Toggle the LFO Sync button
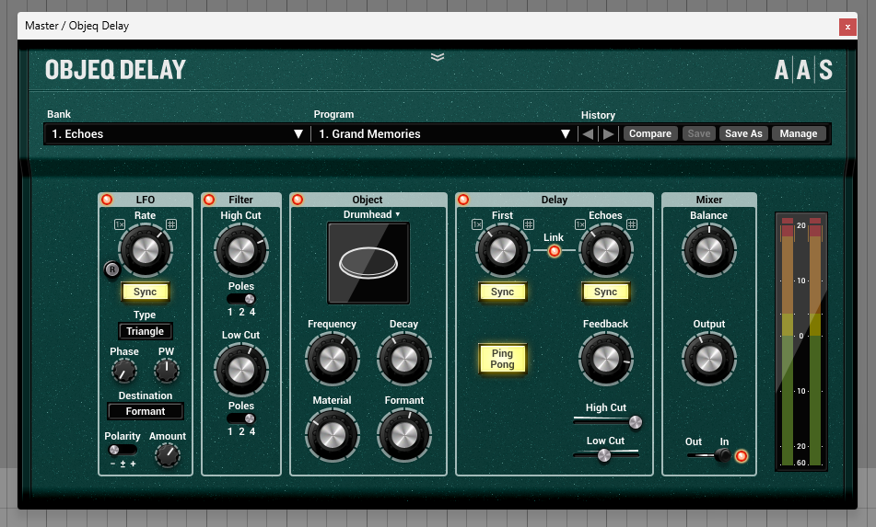Image resolution: width=876 pixels, height=527 pixels. (146, 292)
